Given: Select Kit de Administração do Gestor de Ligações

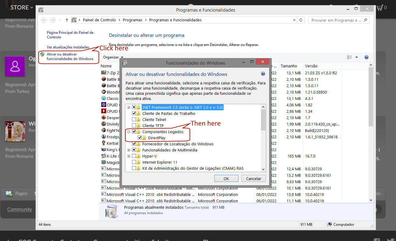Looking at the screenshot, I should tap(193, 168).
